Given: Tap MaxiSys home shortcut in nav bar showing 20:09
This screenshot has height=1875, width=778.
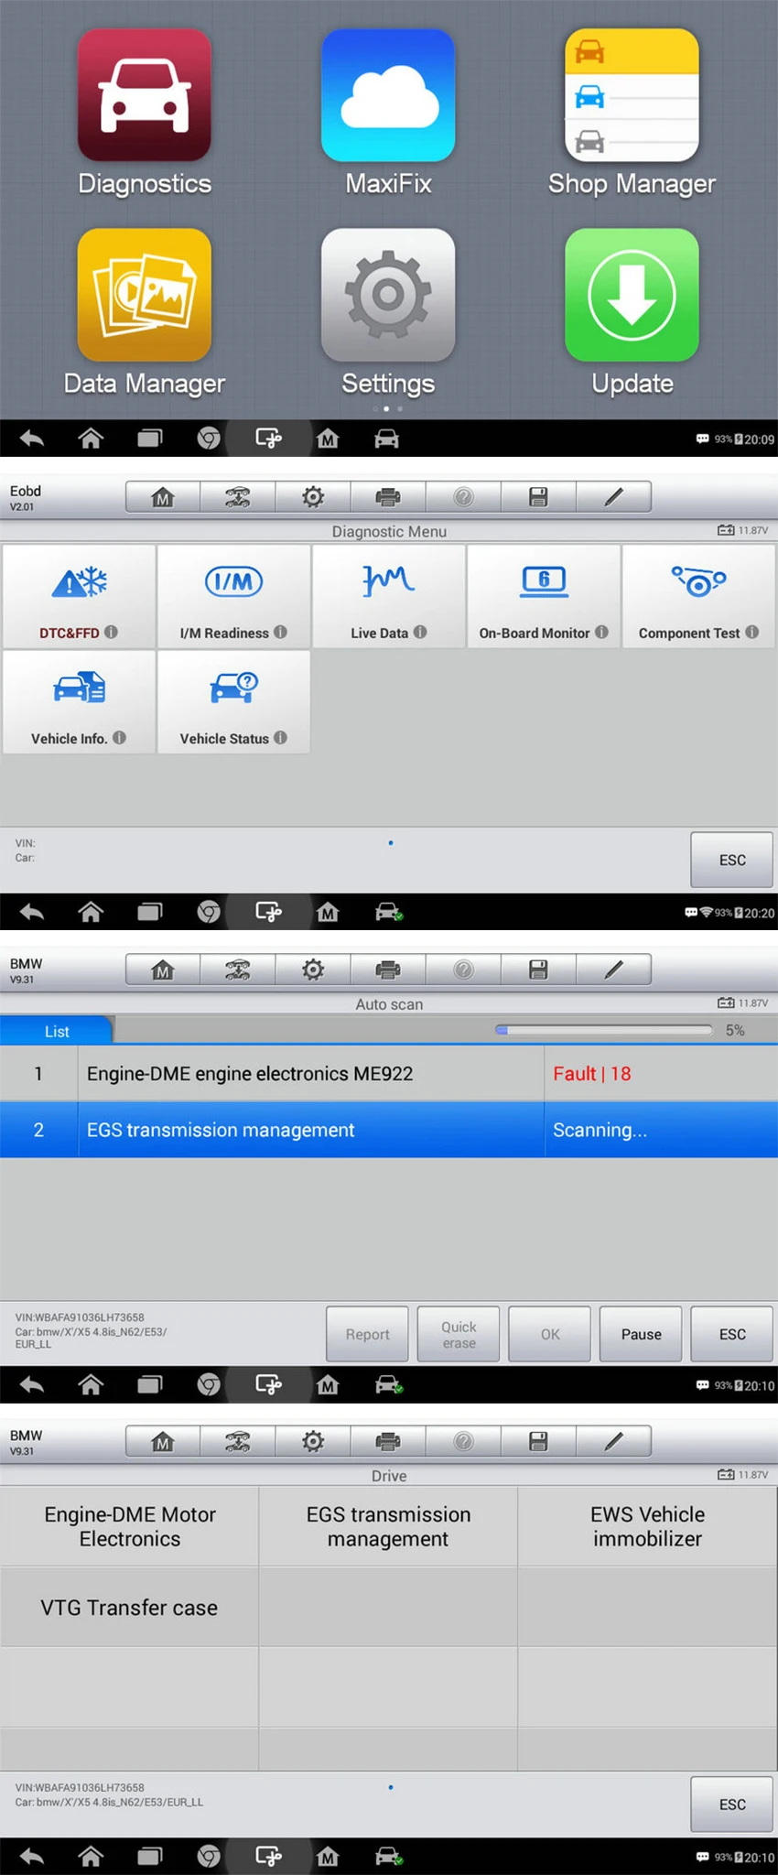Looking at the screenshot, I should (328, 439).
